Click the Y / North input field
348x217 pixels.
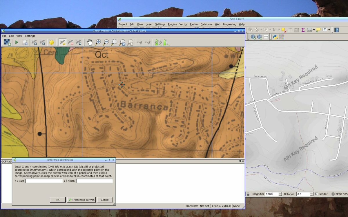point(95,181)
